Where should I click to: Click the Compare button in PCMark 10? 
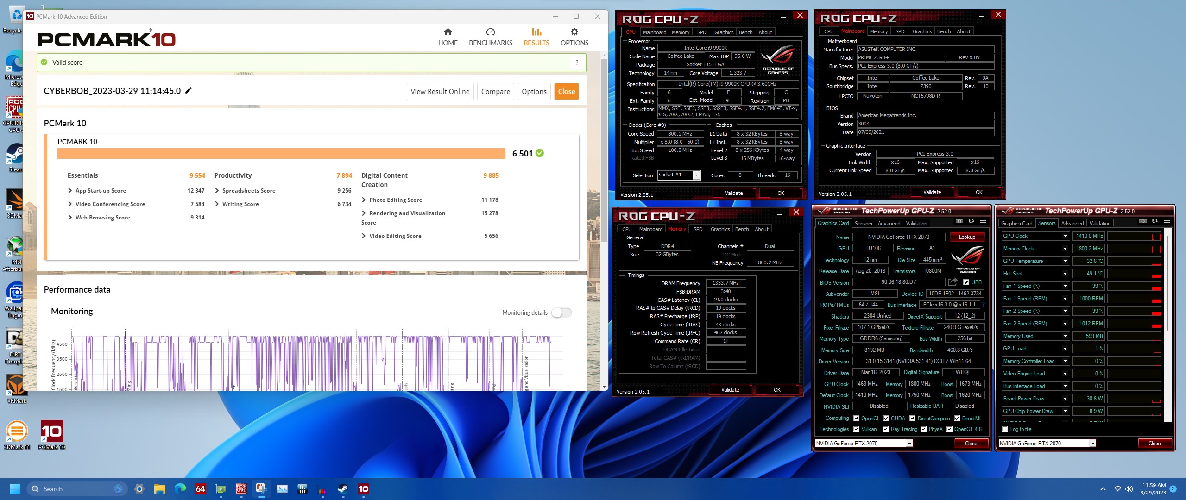tap(495, 92)
